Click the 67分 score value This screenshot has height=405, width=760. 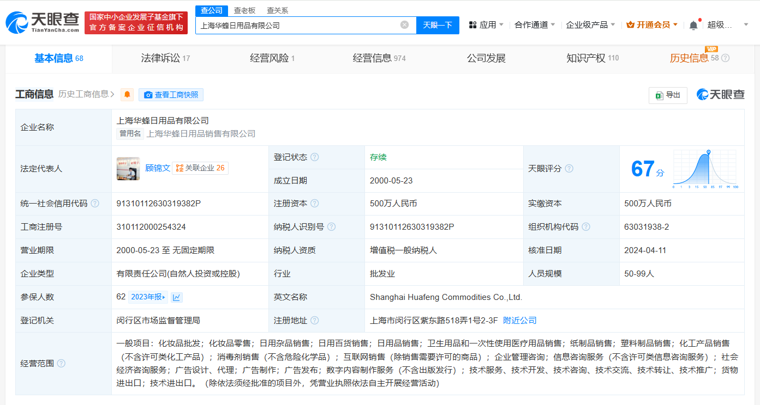648,169
